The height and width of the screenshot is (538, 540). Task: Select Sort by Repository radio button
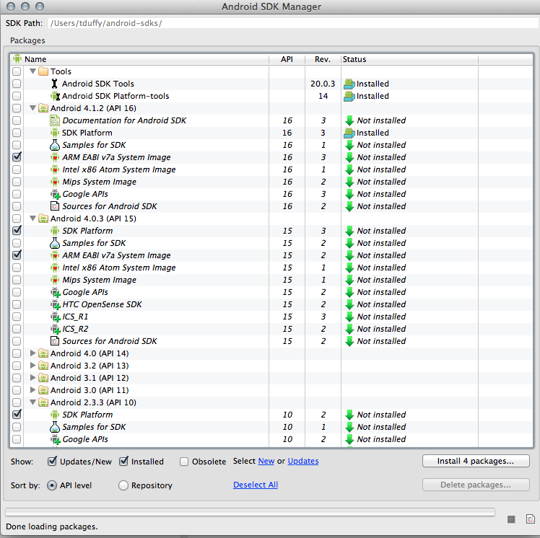point(123,485)
